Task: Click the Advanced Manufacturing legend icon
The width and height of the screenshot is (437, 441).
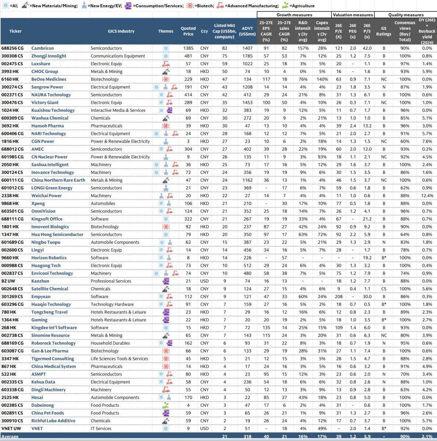Action: pos(220,6)
